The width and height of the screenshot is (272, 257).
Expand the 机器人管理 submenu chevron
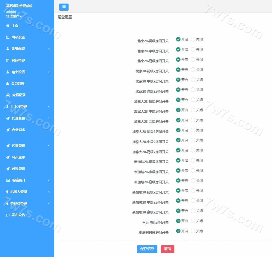49,192
